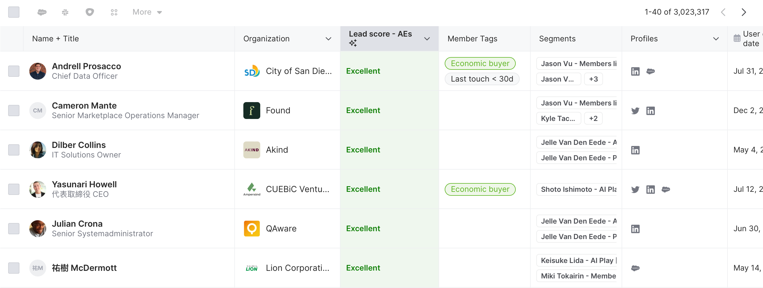Go to the next page of members
763x288 pixels.
click(744, 12)
